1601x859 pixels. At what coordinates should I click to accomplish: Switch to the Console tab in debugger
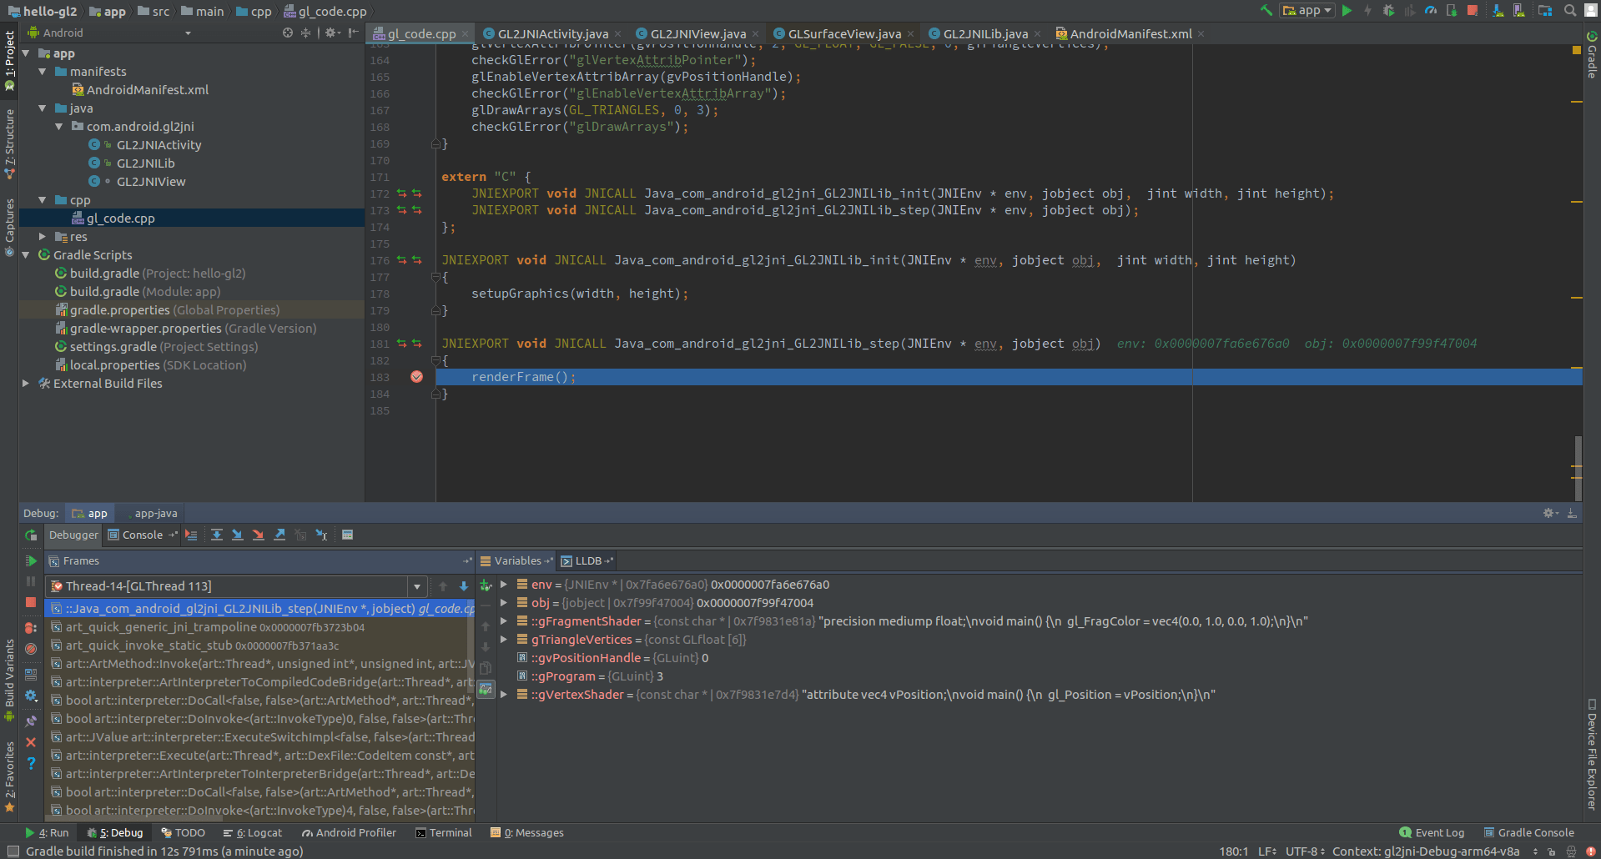(x=142, y=535)
